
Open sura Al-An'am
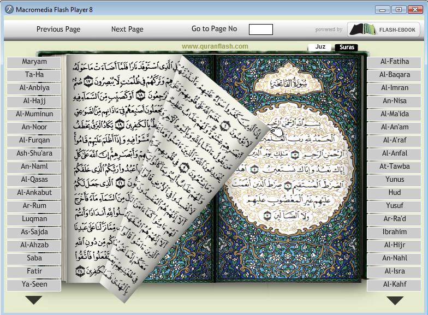[394, 128]
